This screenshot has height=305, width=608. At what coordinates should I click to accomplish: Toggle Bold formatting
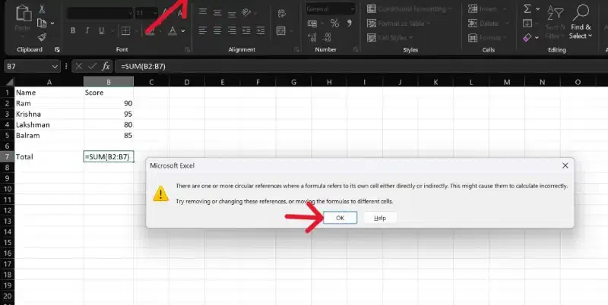pos(72,30)
